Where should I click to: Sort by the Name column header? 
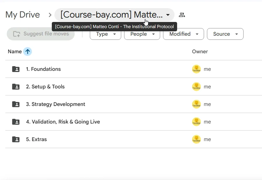tap(15, 52)
